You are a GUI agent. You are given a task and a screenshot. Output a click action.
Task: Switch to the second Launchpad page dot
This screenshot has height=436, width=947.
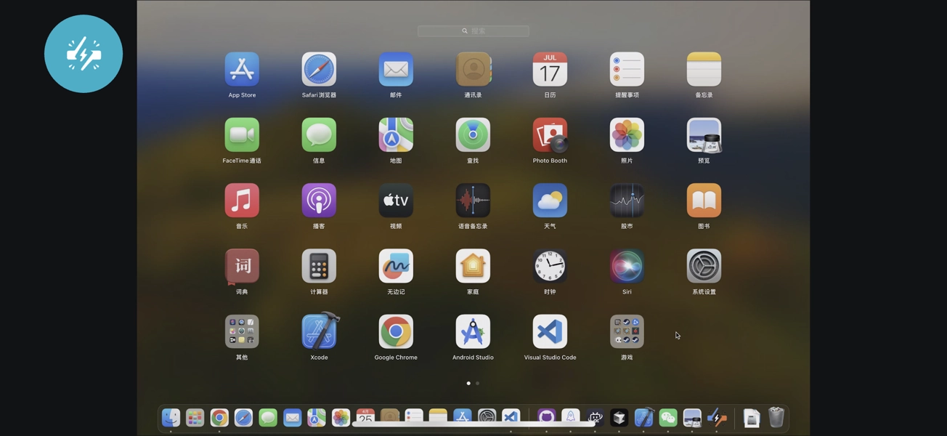478,383
